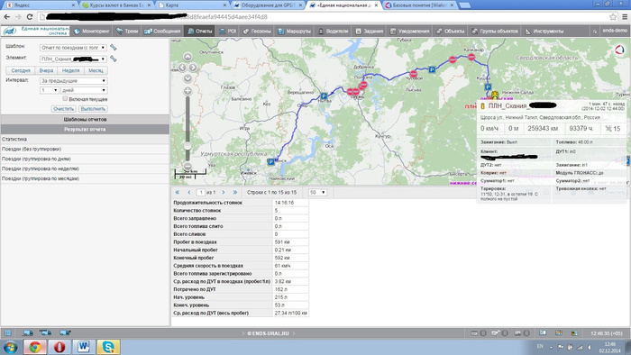The image size is (631, 355).
Task: Click the ends-demo user name
Action: (x=615, y=31)
